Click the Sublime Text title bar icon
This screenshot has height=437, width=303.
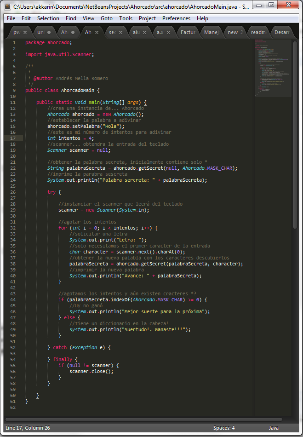(8, 7)
